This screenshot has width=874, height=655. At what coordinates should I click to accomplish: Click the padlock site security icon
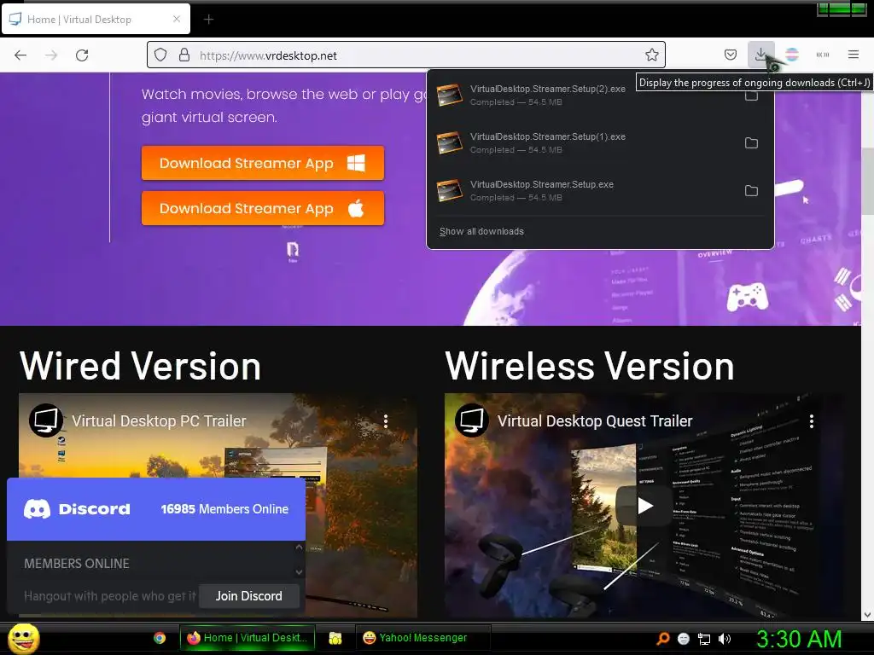[x=184, y=55]
